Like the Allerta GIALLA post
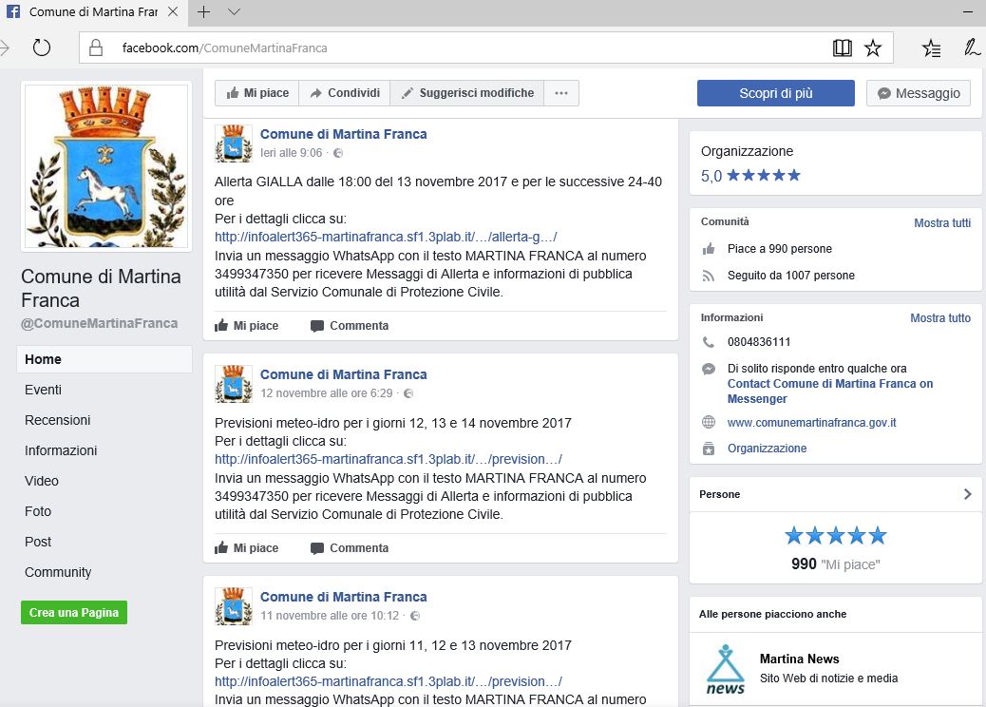Viewport: 986px width, 707px height. [247, 326]
